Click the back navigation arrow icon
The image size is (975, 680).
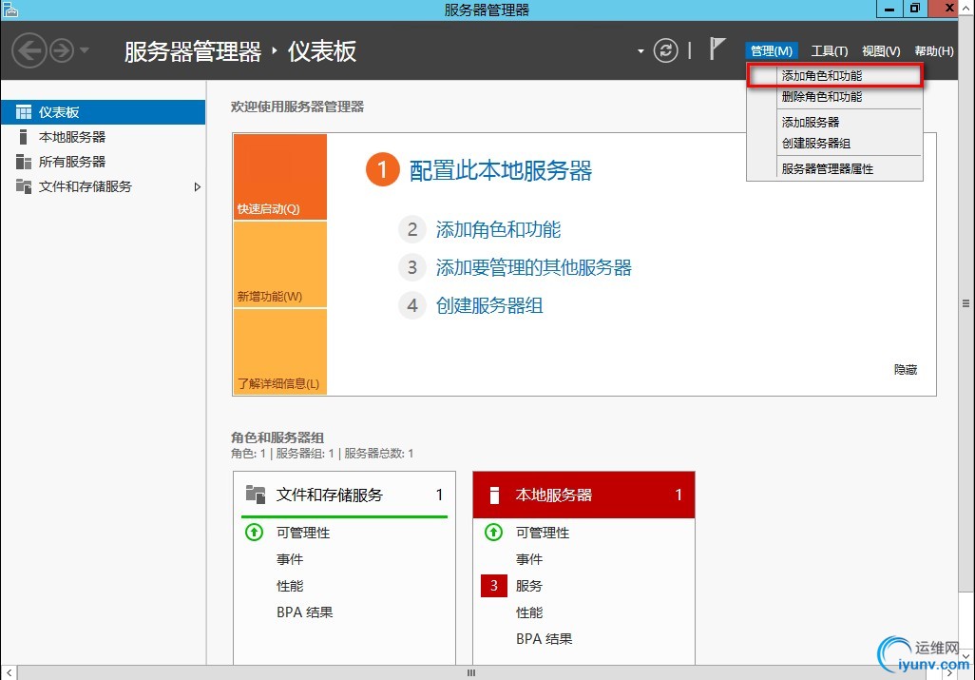click(29, 50)
